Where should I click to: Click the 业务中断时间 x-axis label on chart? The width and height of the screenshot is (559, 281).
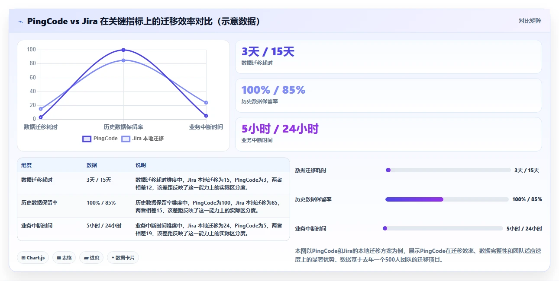point(206,127)
